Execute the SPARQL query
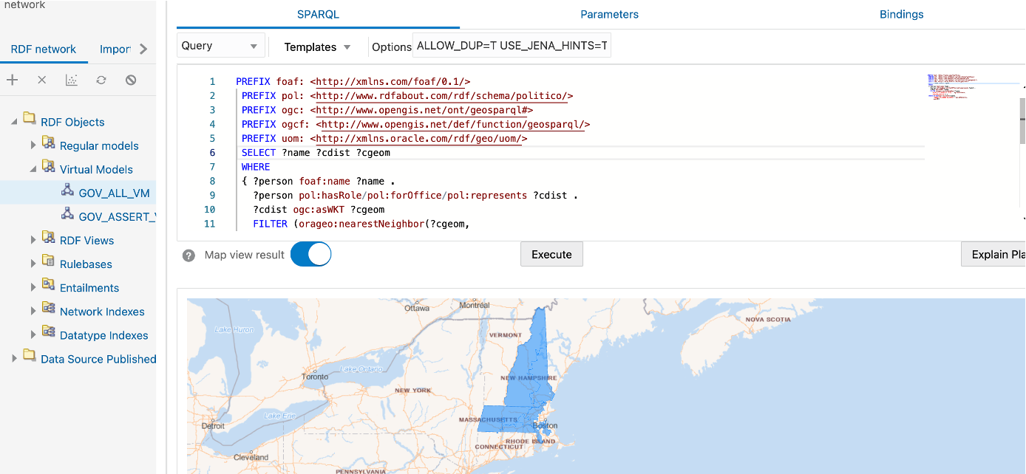 coord(551,253)
